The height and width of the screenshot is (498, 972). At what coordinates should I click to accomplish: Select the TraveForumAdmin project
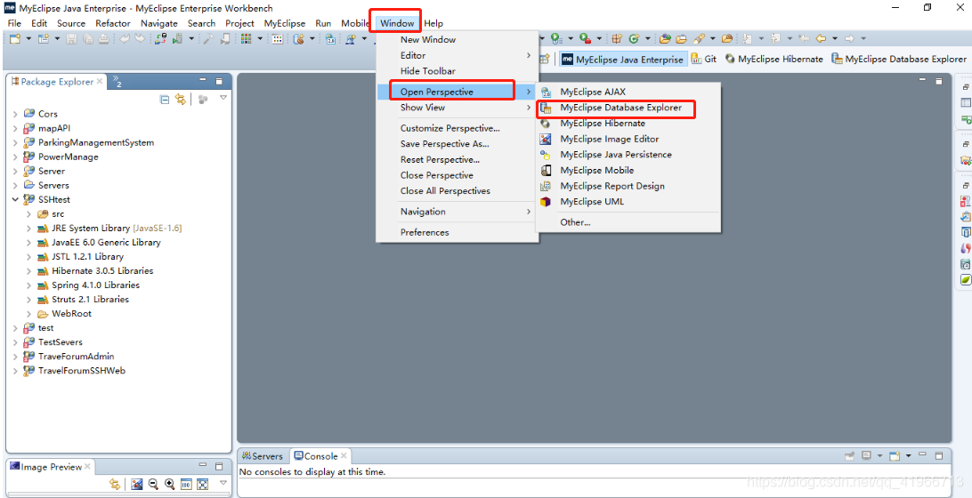[x=77, y=356]
